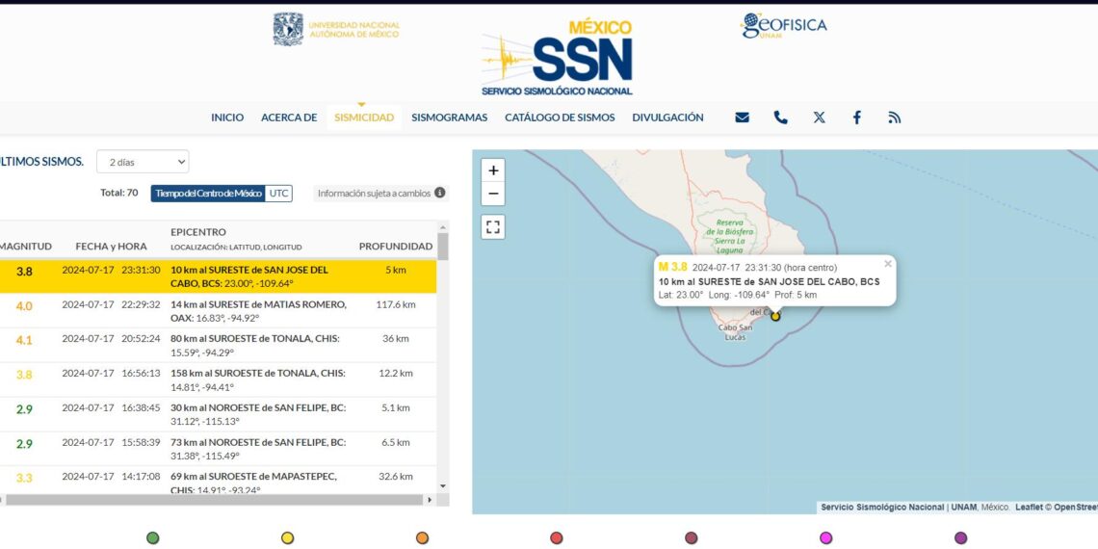Zoom out on the map
This screenshot has width=1098, height=549.
point(493,194)
